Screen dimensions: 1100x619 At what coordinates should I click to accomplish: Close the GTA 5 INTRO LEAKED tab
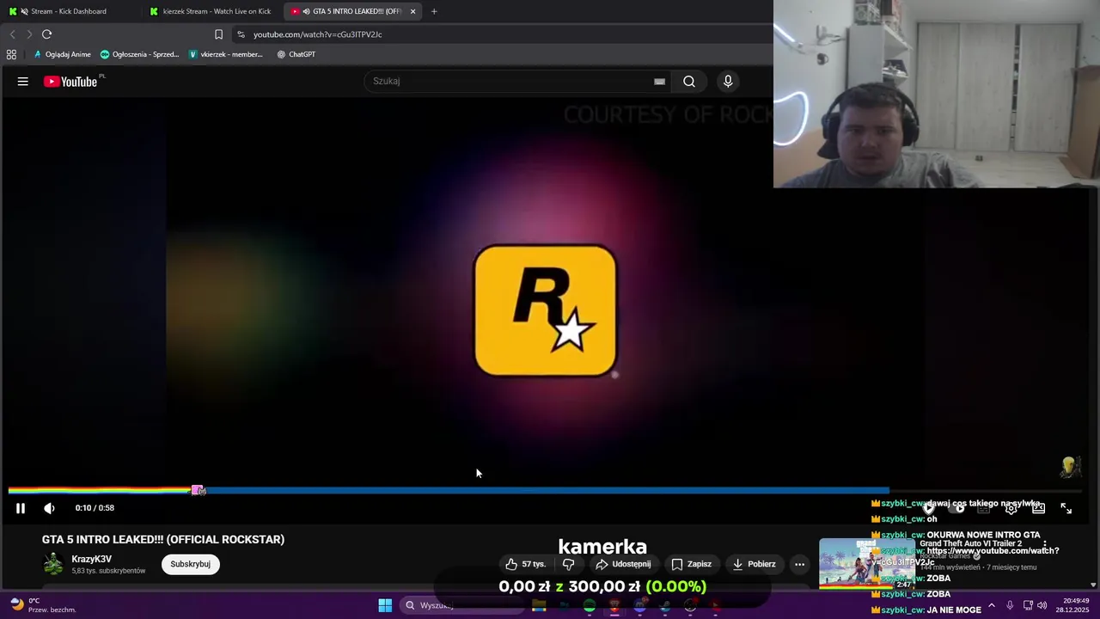pyautogui.click(x=413, y=11)
